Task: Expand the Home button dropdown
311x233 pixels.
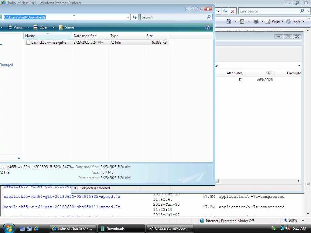Action: (x=235, y=21)
